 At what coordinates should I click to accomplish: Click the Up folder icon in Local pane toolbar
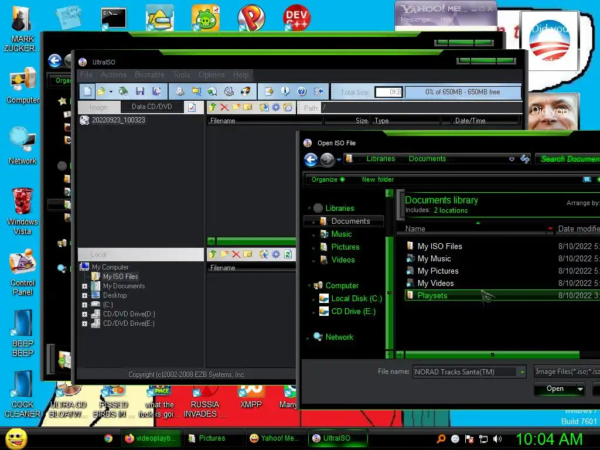[213, 254]
